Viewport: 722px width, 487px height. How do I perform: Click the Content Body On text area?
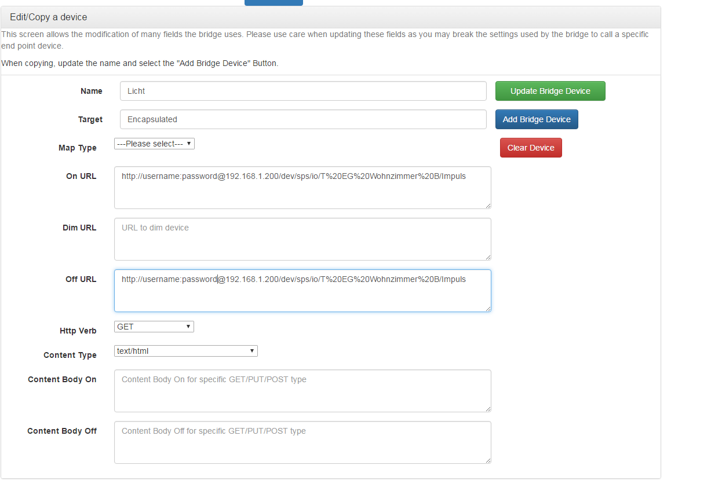(302, 391)
